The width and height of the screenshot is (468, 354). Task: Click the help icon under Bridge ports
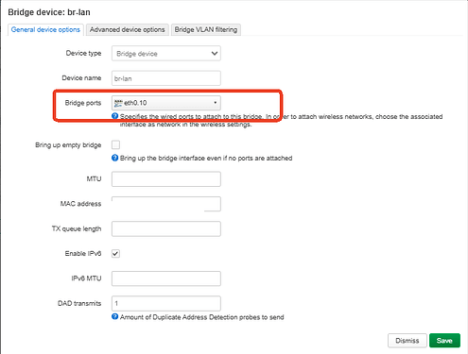click(115, 116)
